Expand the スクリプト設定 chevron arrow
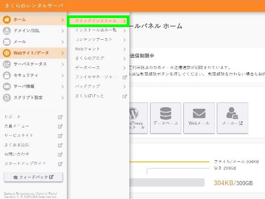 point(63,98)
